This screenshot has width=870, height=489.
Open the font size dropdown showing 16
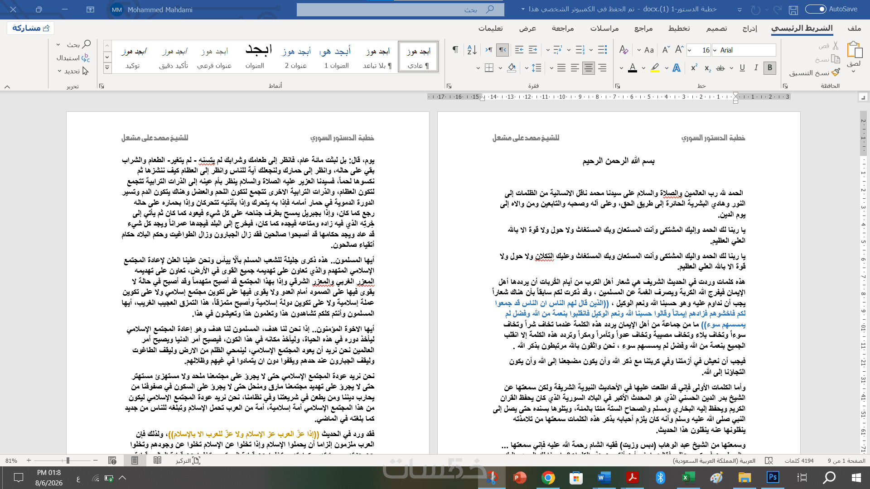(690, 50)
